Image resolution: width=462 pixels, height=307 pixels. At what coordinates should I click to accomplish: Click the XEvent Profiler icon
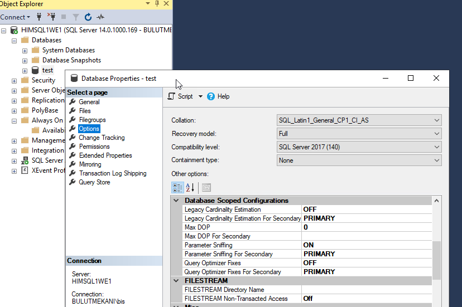(25, 170)
